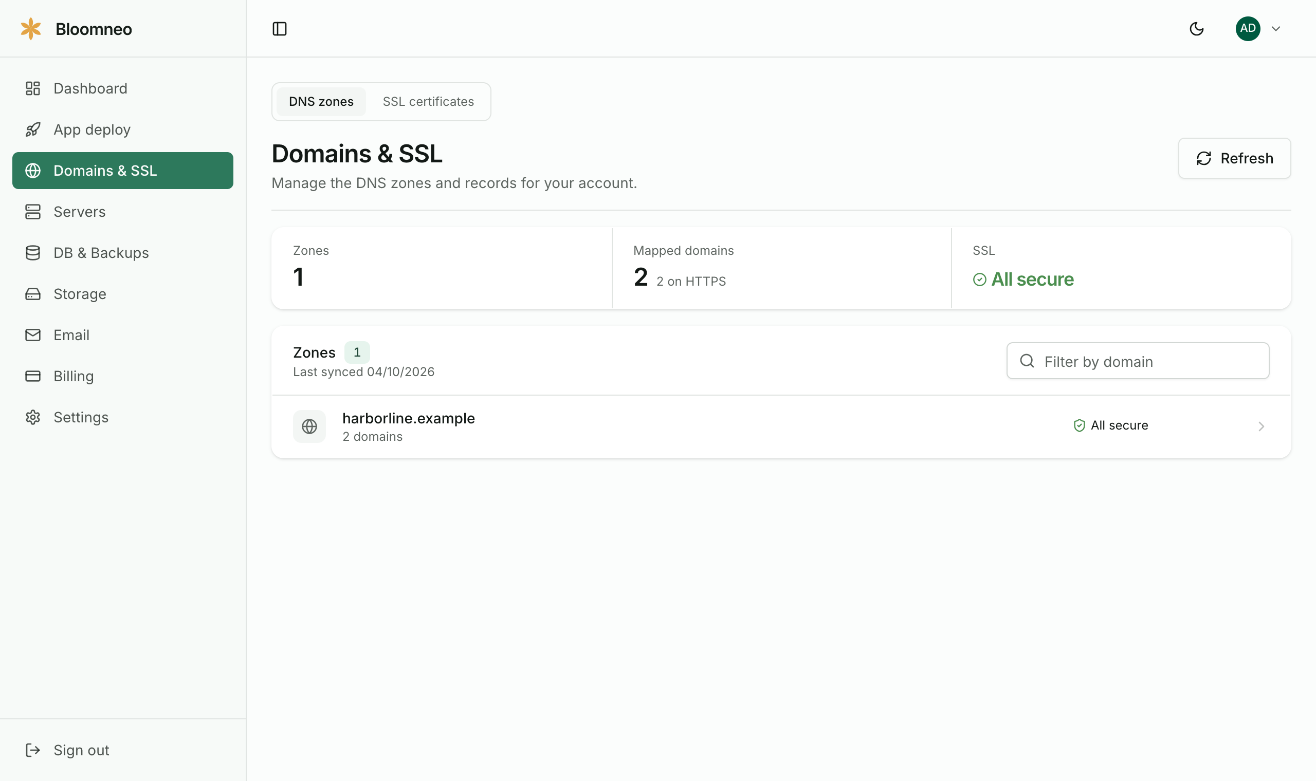Screen dimensions: 1316x781
Task: Click the green check icon in SSL card
Action: coord(980,280)
